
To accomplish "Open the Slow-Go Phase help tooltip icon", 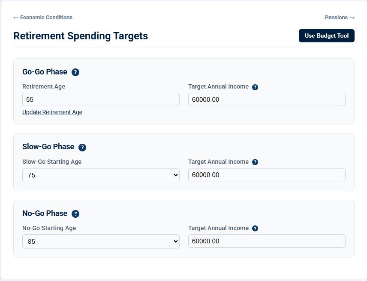I will [x=82, y=148].
